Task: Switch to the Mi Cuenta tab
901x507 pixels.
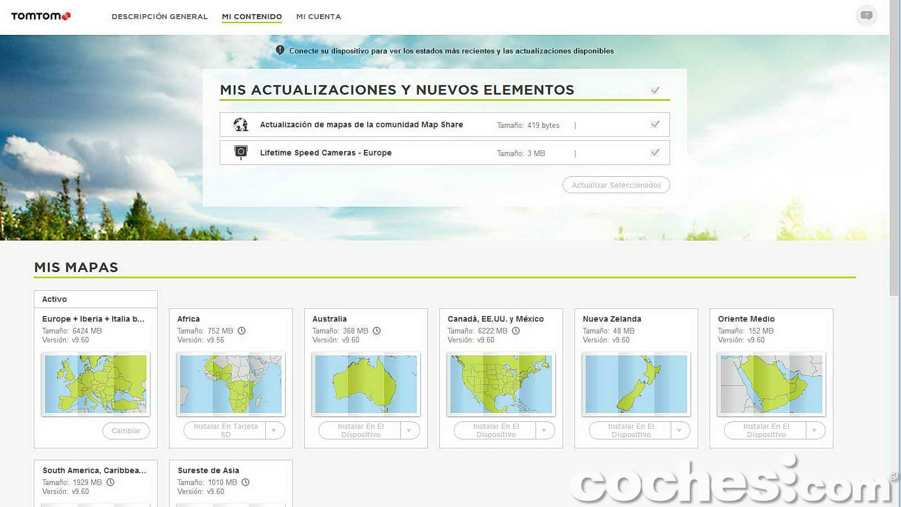Action: (x=318, y=16)
